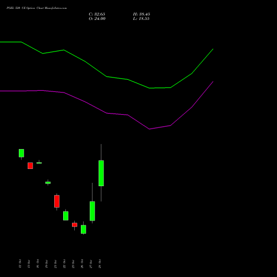
Task: Click the 21 Oct red candle
Action: click(57, 201)
